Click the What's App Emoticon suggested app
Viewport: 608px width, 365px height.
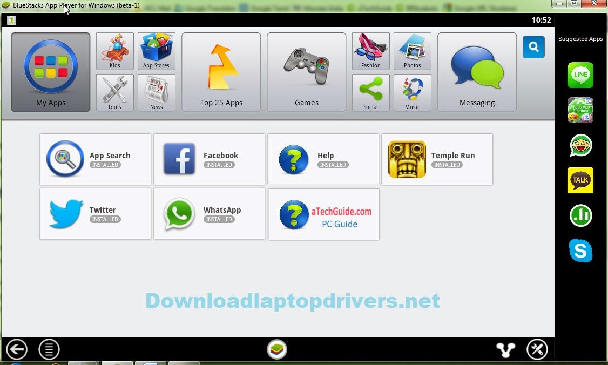(x=580, y=110)
